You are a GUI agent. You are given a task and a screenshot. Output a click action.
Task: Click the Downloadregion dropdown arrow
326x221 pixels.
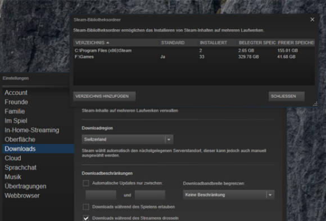click(169, 139)
